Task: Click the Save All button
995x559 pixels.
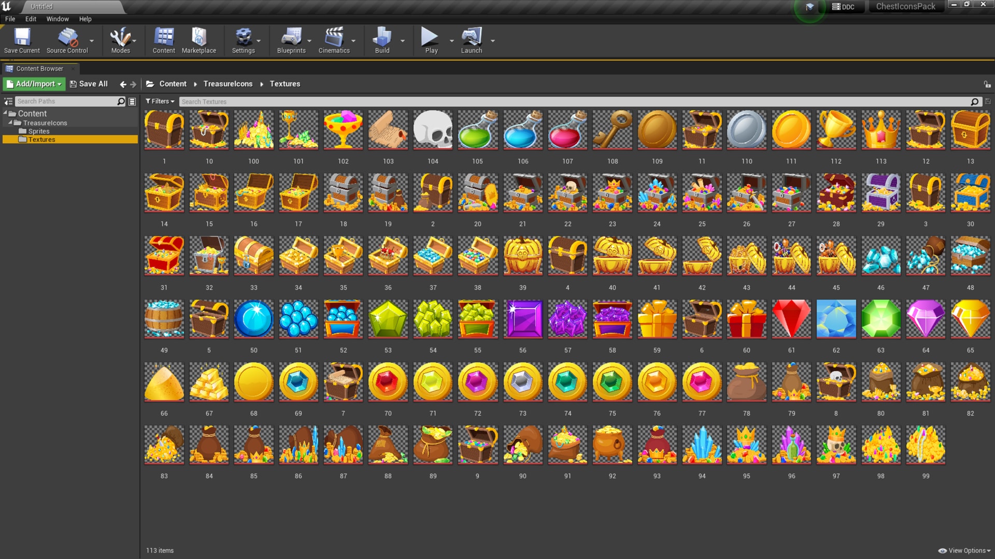Action: [89, 84]
